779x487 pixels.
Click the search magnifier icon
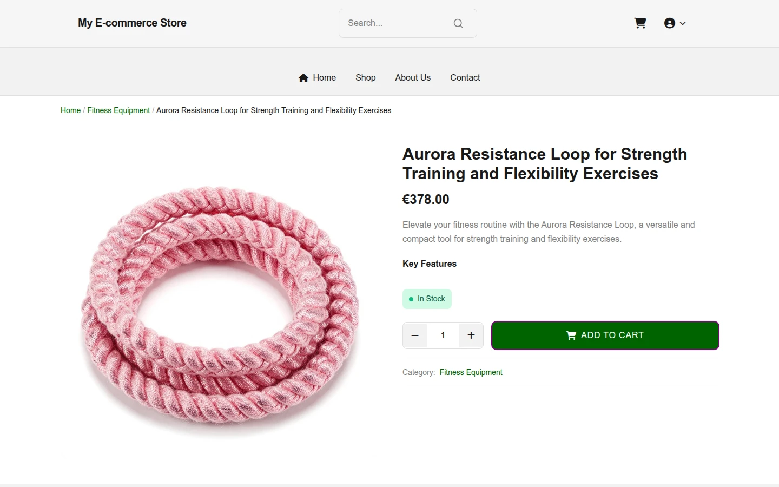click(458, 23)
